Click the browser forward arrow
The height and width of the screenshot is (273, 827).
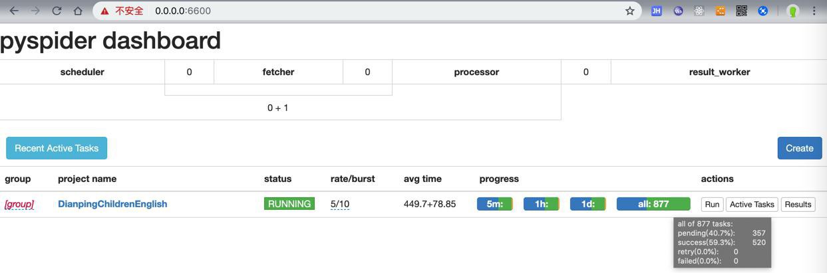coord(35,11)
